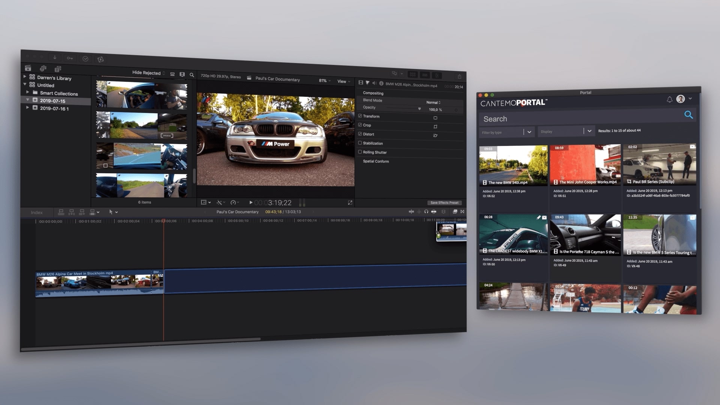
Task: Enable the Stabilization checkbox
Action: [360, 143]
